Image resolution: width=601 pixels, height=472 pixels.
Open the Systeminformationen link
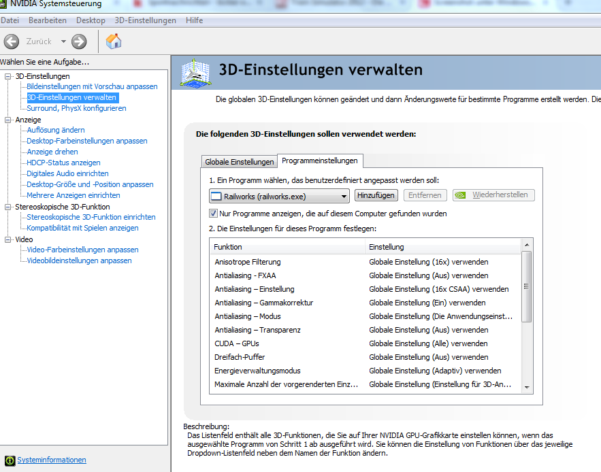[52, 460]
